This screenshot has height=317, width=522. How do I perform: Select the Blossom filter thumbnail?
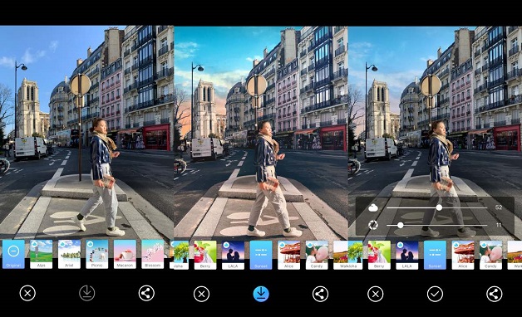pyautogui.click(x=152, y=254)
